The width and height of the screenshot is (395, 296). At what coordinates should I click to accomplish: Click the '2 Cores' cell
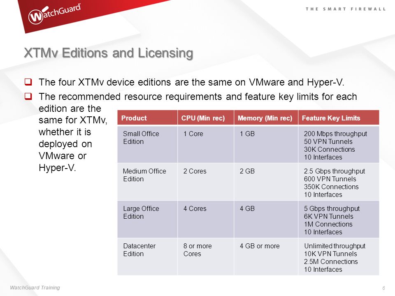[x=206, y=182]
